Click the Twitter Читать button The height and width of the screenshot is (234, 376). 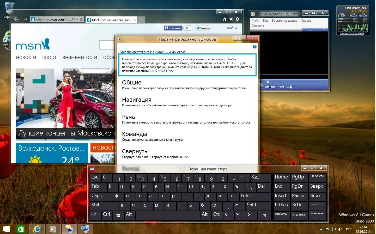click(203, 28)
